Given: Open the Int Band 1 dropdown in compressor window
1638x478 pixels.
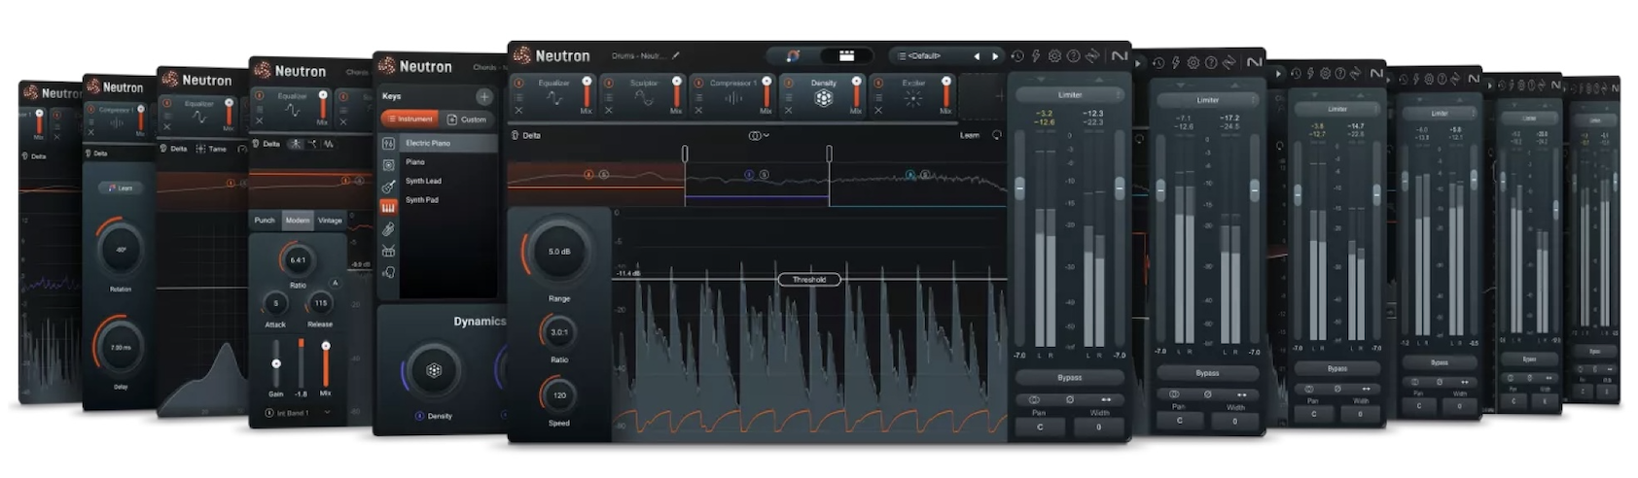Looking at the screenshot, I should coord(299,413).
